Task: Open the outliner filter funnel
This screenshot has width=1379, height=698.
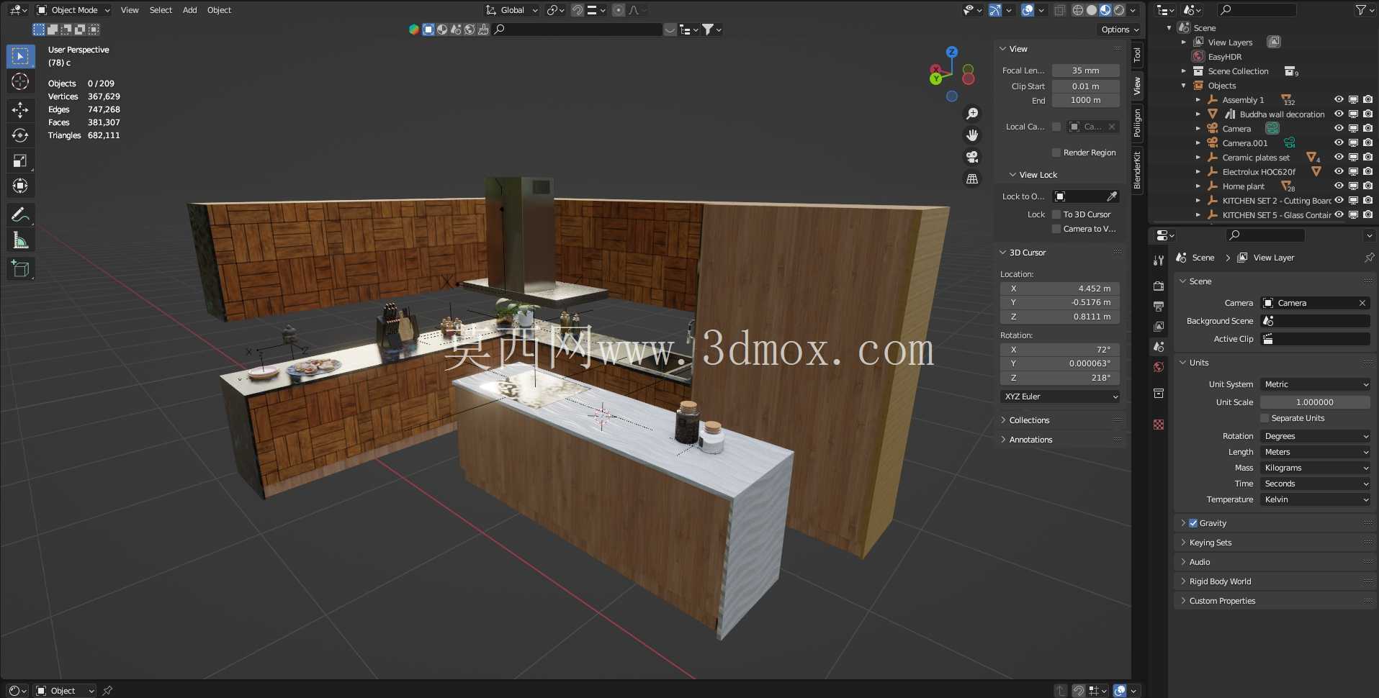Action: 1360,10
